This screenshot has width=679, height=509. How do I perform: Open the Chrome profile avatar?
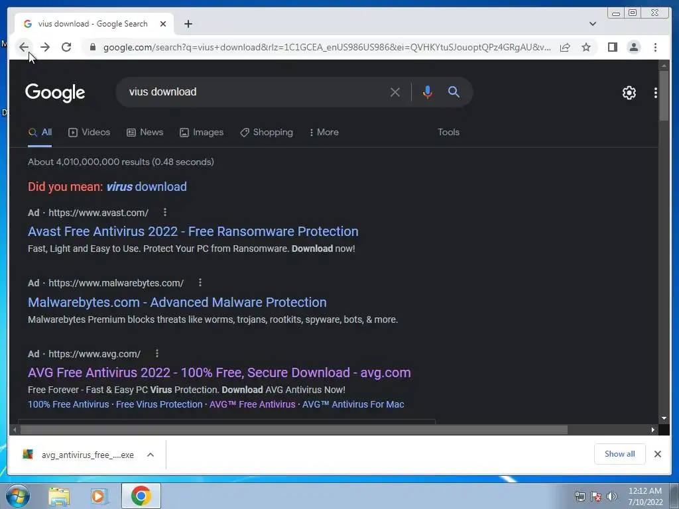[x=633, y=47]
